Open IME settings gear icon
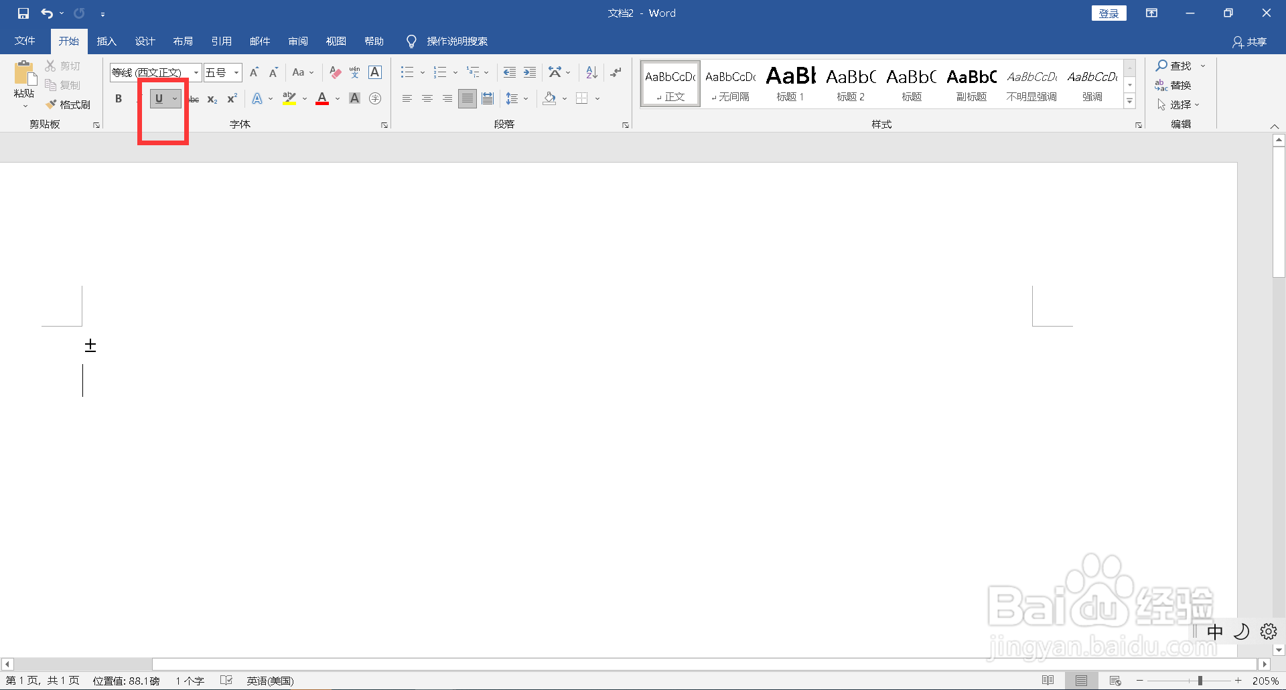Viewport: 1286px width, 690px height. (x=1269, y=631)
